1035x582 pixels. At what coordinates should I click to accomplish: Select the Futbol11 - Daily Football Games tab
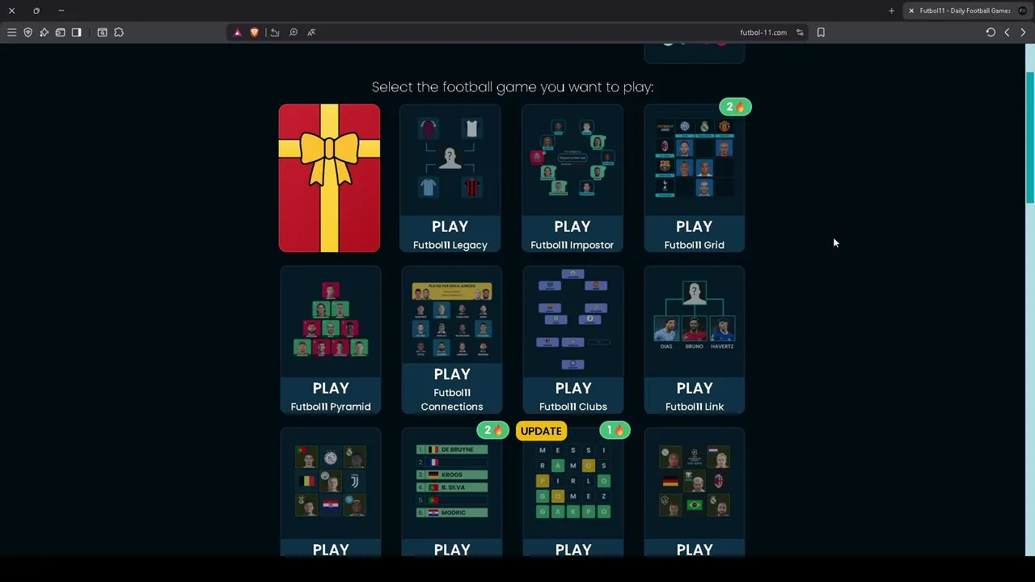click(x=967, y=11)
